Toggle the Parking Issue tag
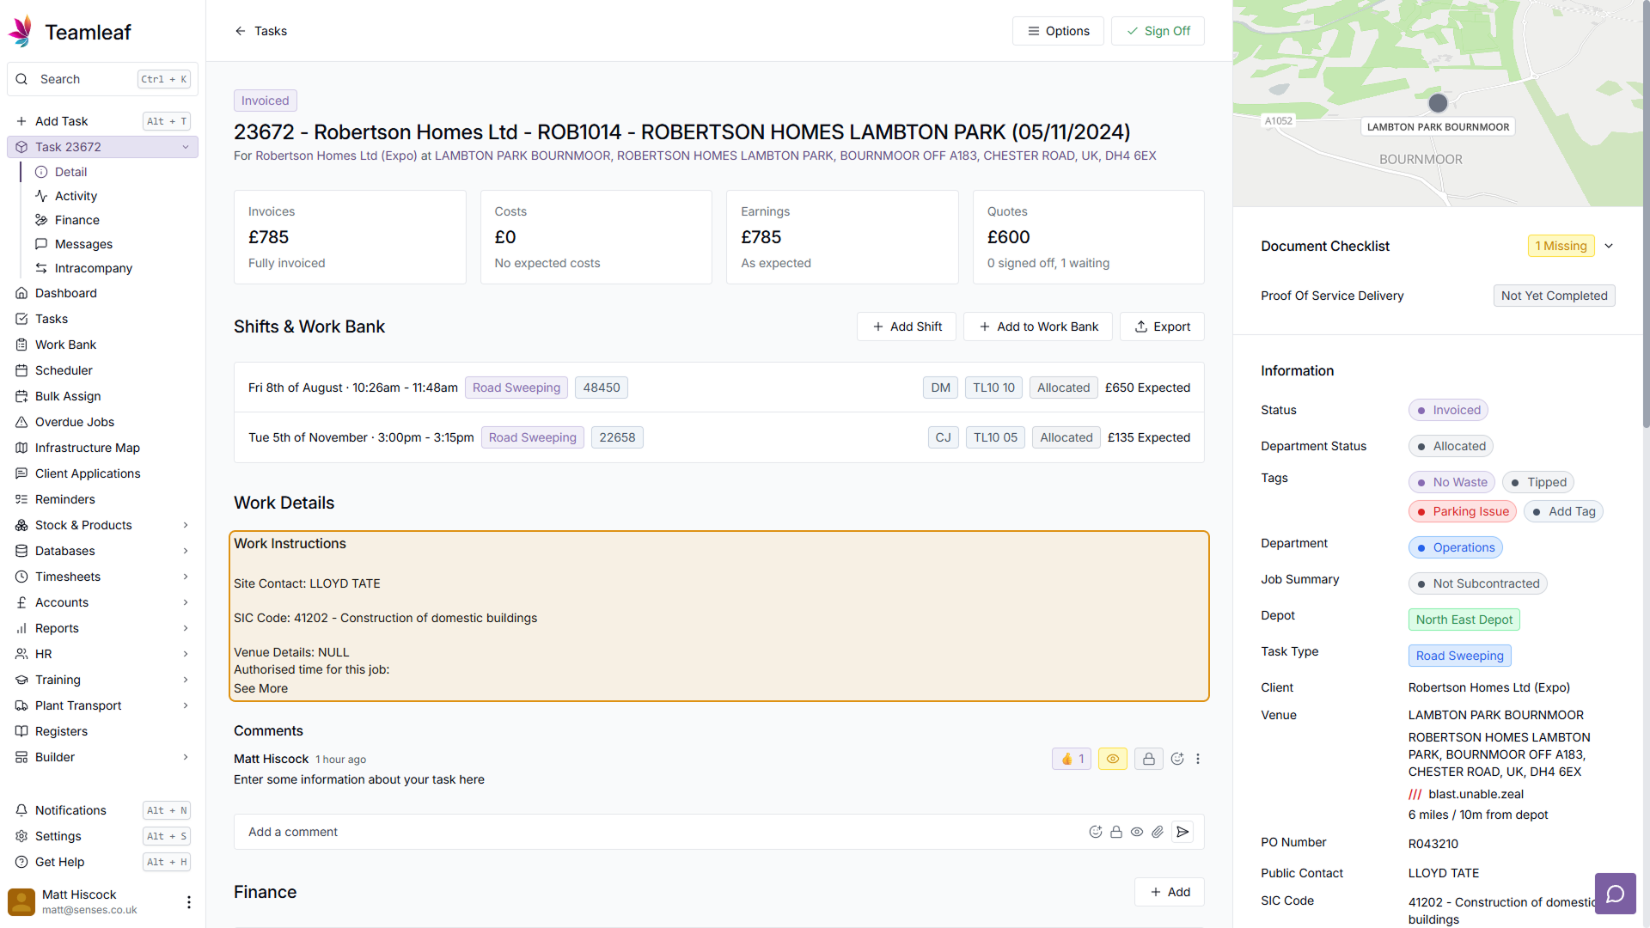Image resolution: width=1650 pixels, height=928 pixels. pos(1463,511)
